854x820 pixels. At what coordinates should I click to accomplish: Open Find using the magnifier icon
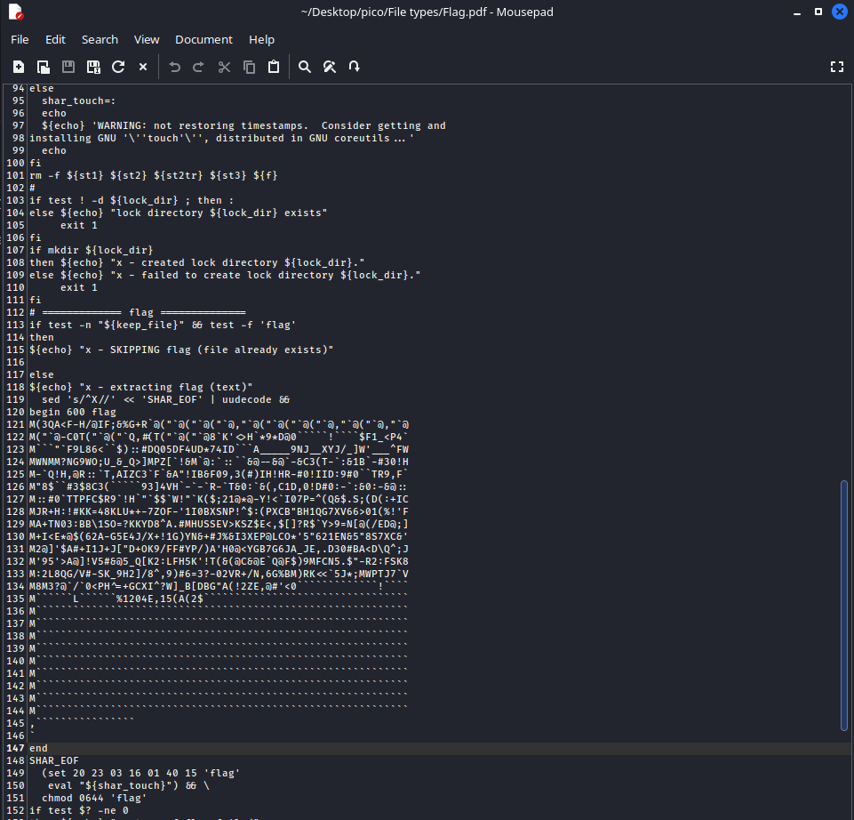click(305, 67)
